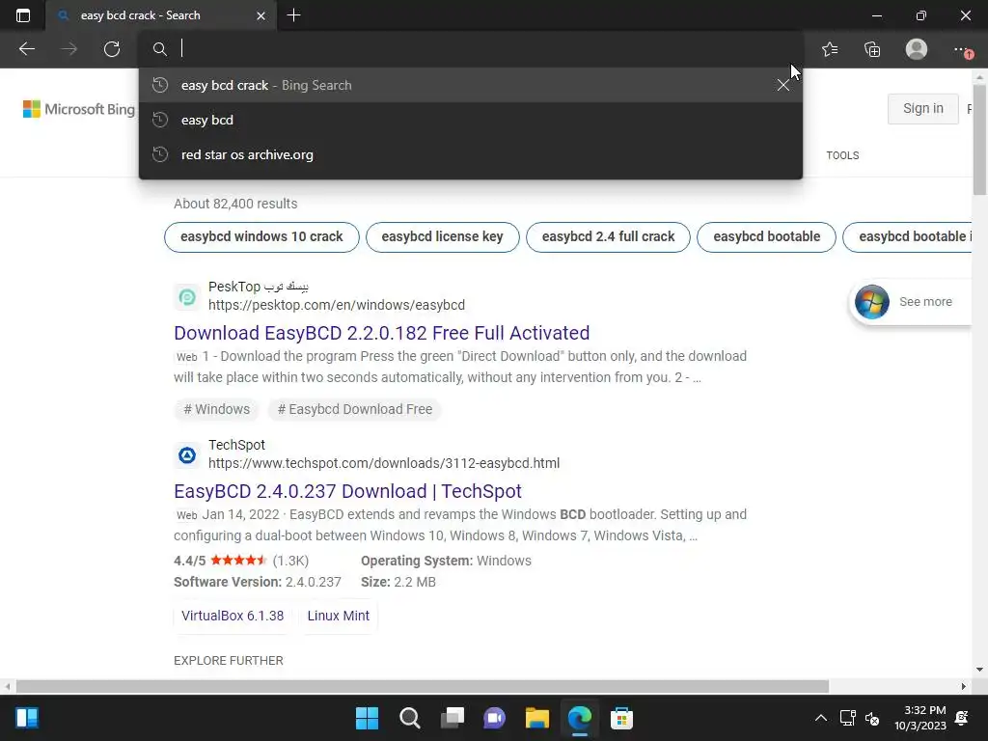
Task: Click the '4.4/5' star rating text
Action: pyautogui.click(x=190, y=561)
